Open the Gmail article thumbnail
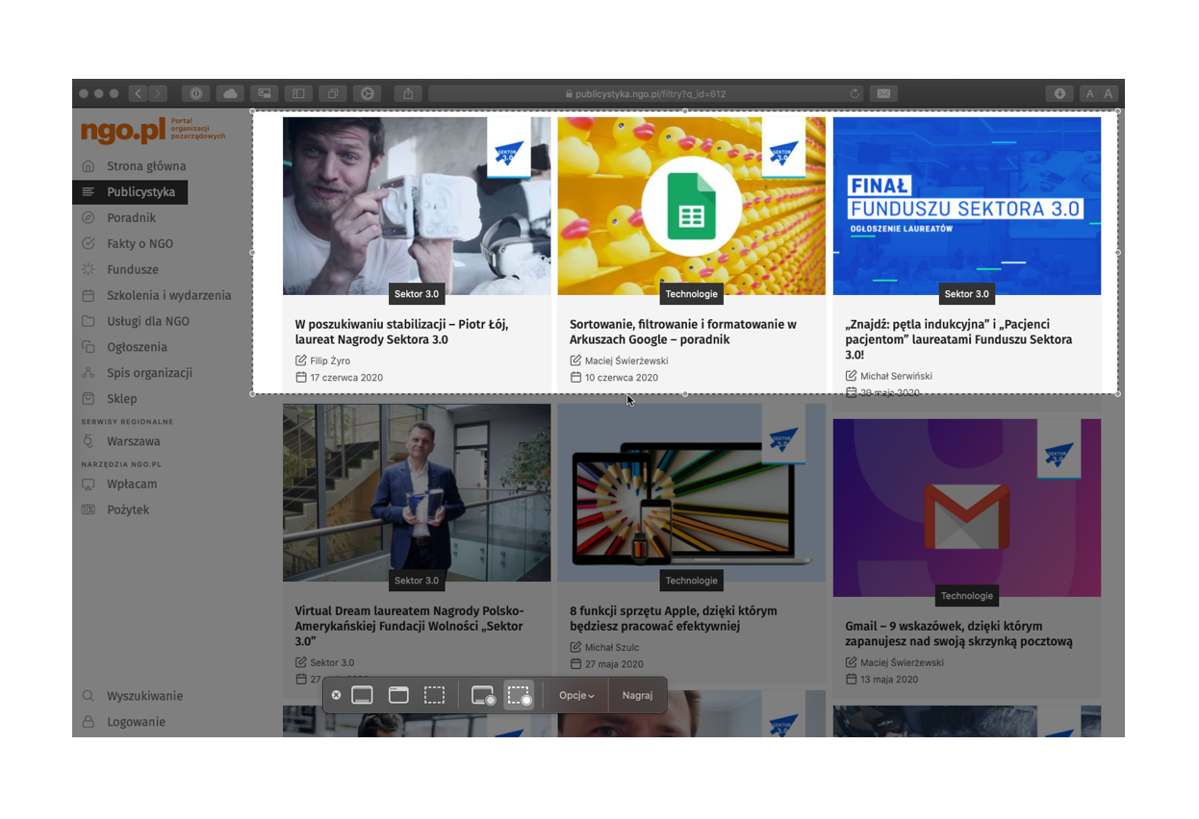Screen dimensions: 1199x819 coord(966,507)
